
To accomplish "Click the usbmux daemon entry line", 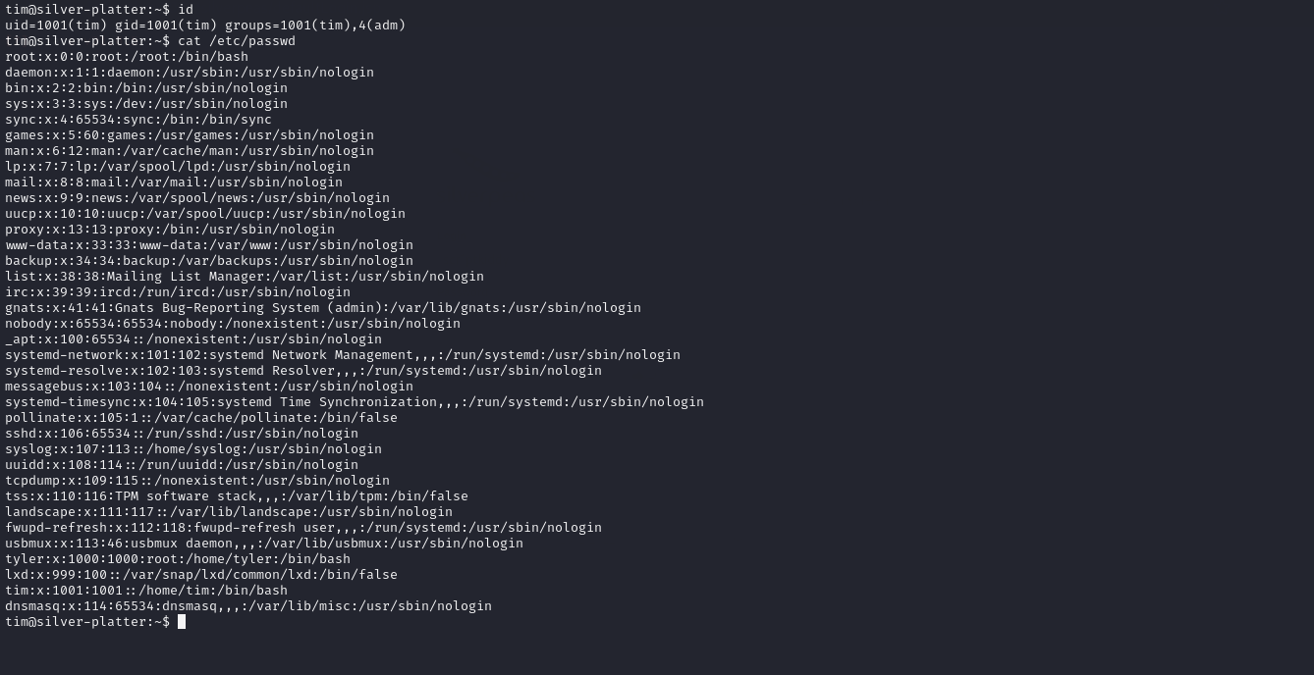I will click(x=264, y=543).
